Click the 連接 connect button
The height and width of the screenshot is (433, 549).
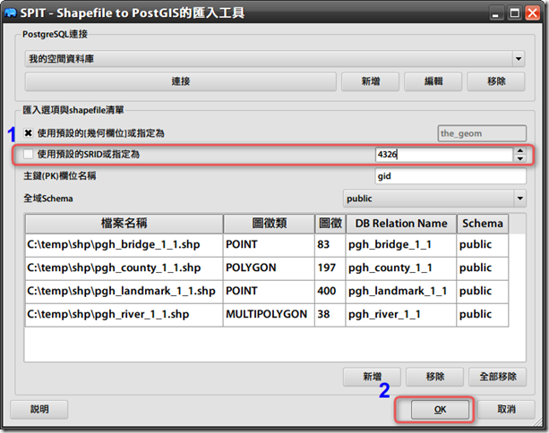181,81
